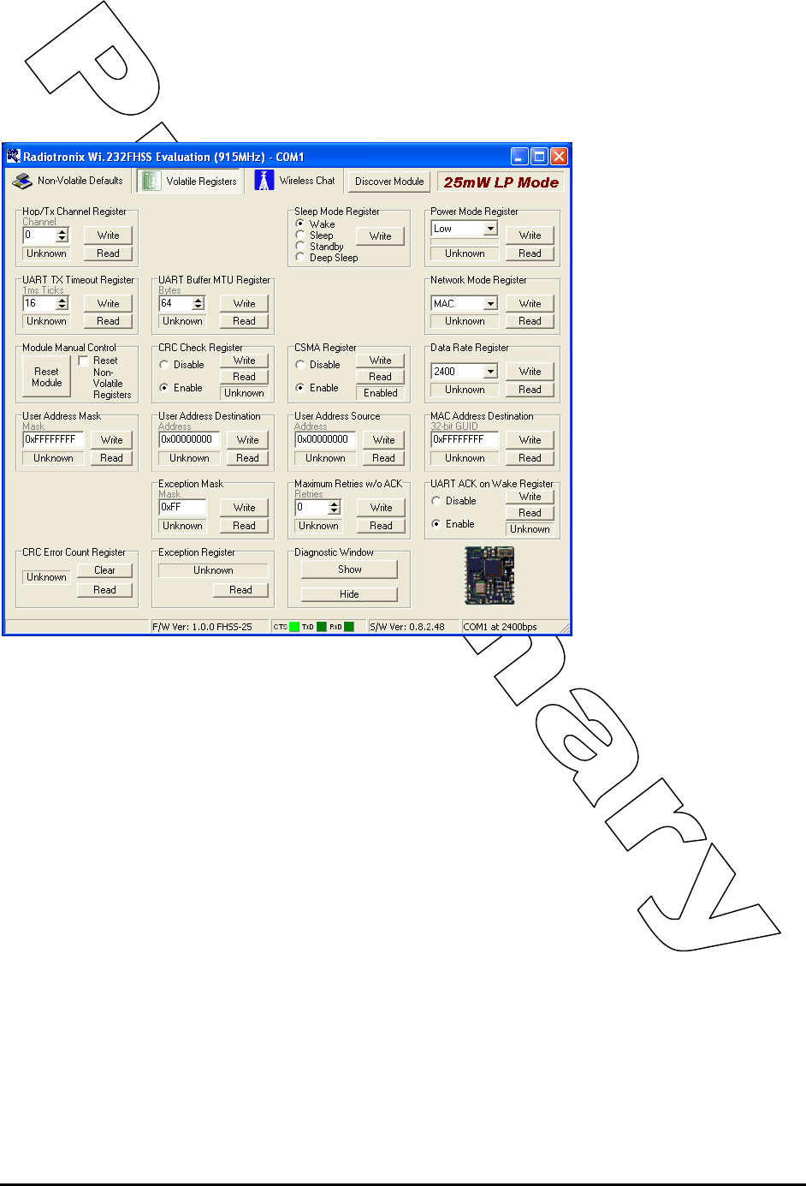Clear the CRC Error Count Register
Image resolution: width=806 pixels, height=1186 pixels.
point(105,570)
